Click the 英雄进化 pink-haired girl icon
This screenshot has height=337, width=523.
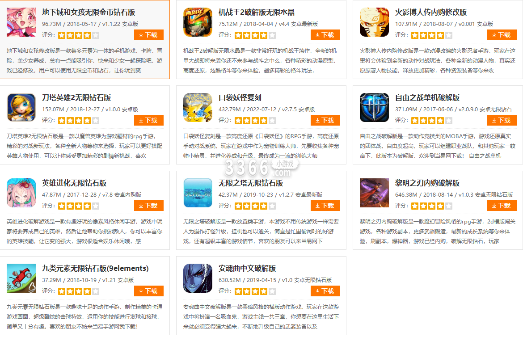[21, 193]
